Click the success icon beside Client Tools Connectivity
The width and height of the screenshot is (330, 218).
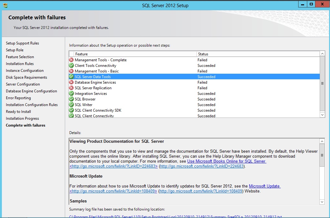point(71,66)
